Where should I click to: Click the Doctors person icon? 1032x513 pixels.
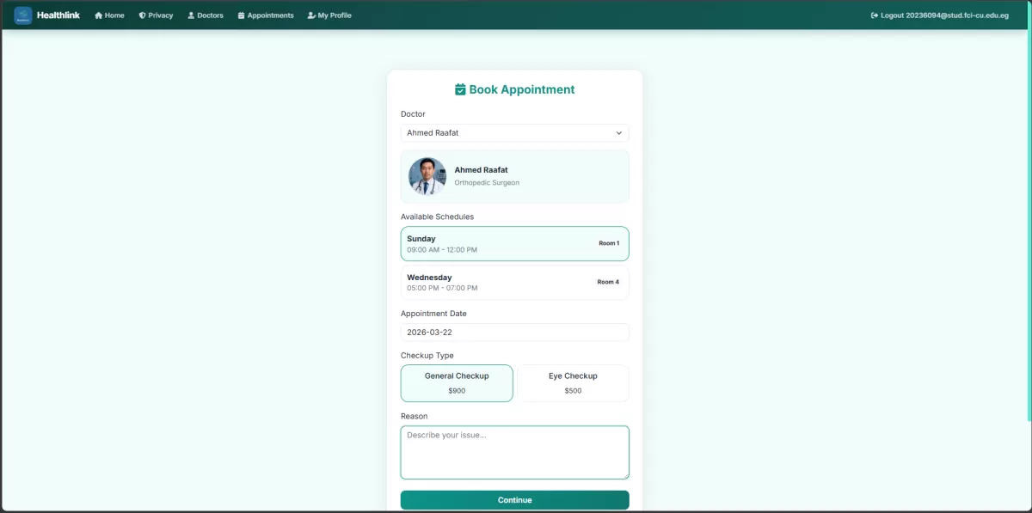[191, 15]
